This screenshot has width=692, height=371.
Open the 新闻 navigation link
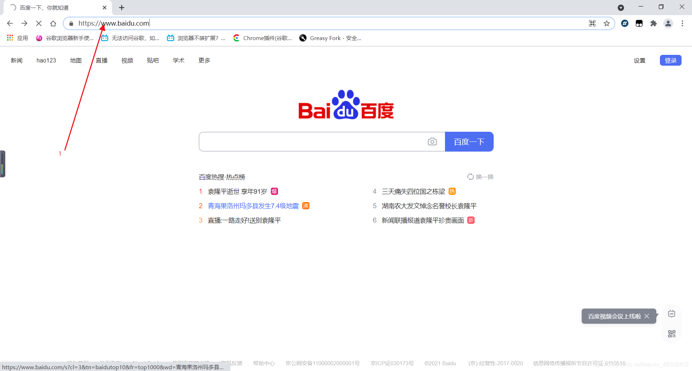point(17,61)
